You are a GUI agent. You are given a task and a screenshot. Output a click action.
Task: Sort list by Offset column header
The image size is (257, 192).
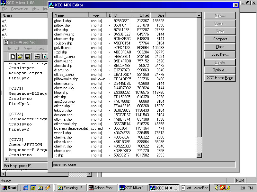(142, 15)
